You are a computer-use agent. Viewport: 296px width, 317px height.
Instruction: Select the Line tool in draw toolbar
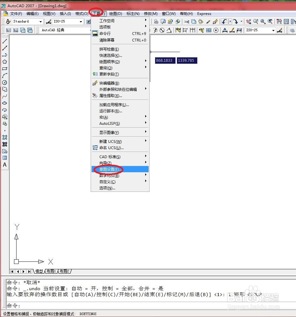tap(5, 41)
